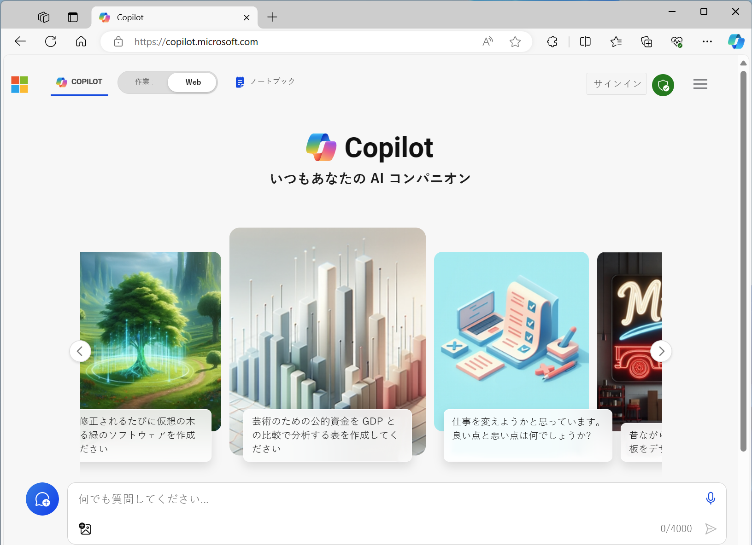The height and width of the screenshot is (545, 752).
Task: Use microphone voice input
Action: (x=711, y=498)
